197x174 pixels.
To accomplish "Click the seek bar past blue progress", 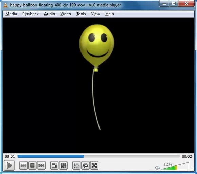I will [132, 156].
